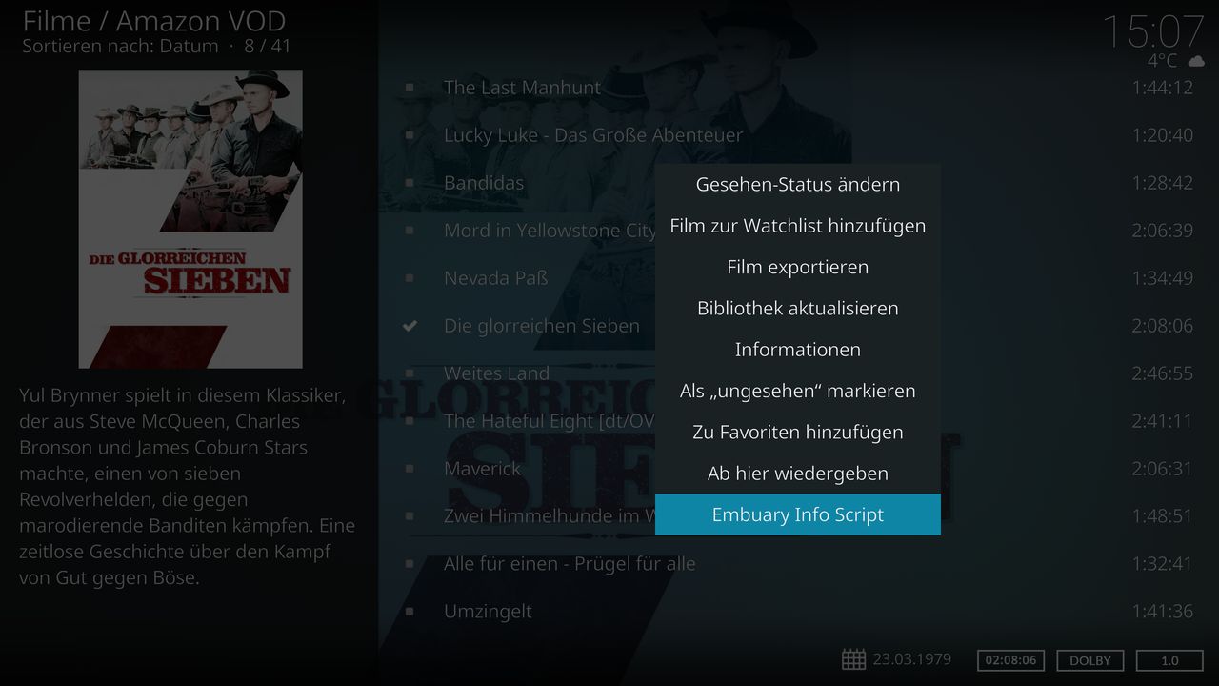Click the bullet marker next to Bandidas
This screenshot has width=1219, height=686.
[x=410, y=183]
